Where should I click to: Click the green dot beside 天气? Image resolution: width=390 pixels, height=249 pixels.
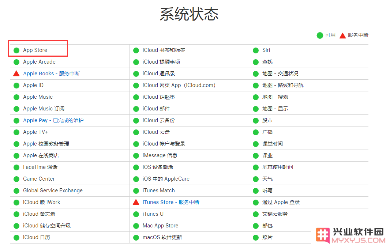[256, 179]
